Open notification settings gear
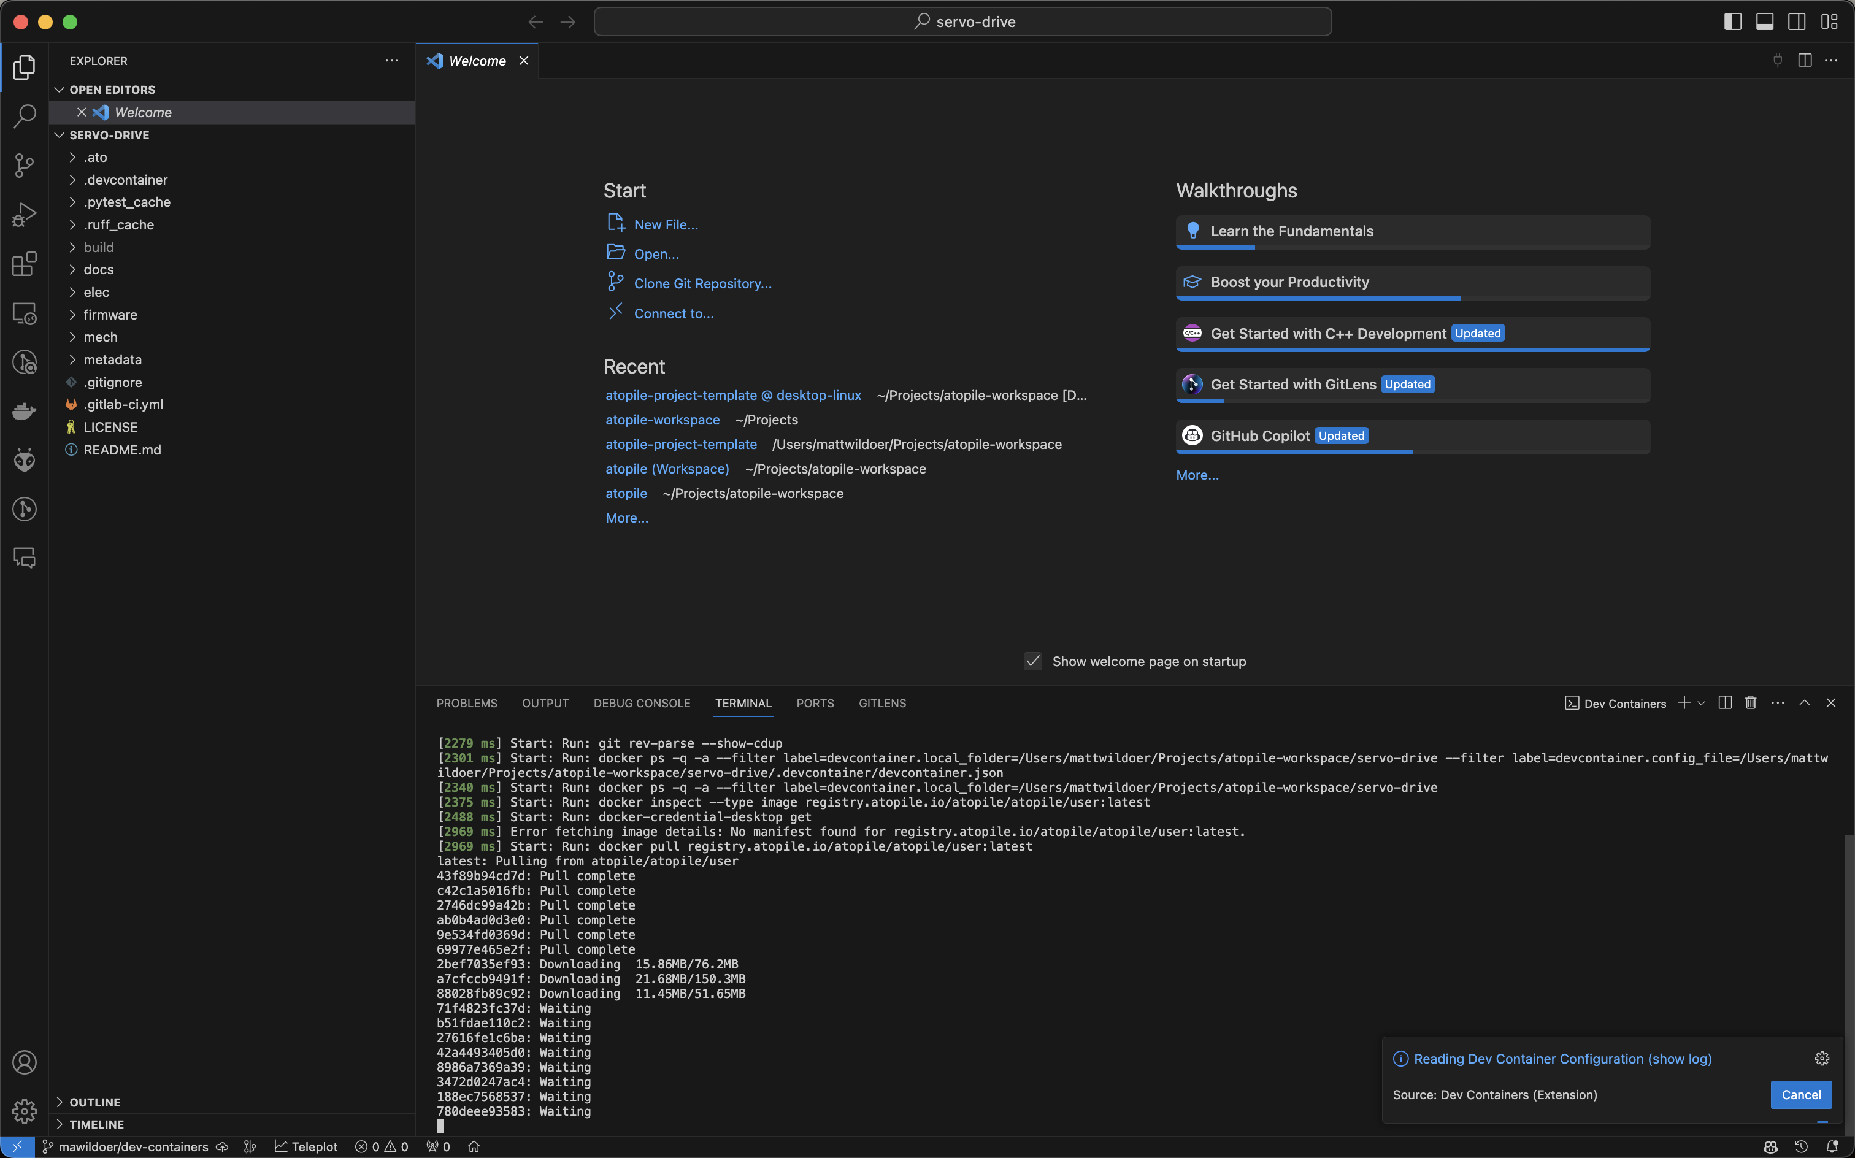Screen dimensions: 1855x1158 (x=1822, y=1059)
